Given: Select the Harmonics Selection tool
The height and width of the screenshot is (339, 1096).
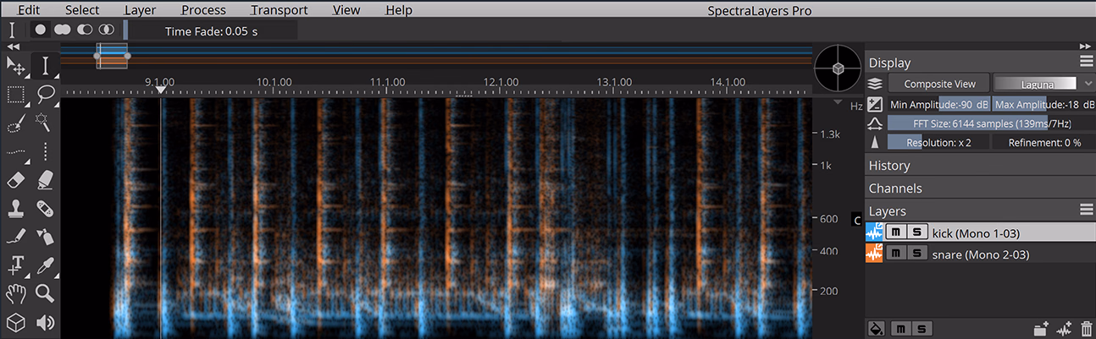Looking at the screenshot, I should point(15,151).
